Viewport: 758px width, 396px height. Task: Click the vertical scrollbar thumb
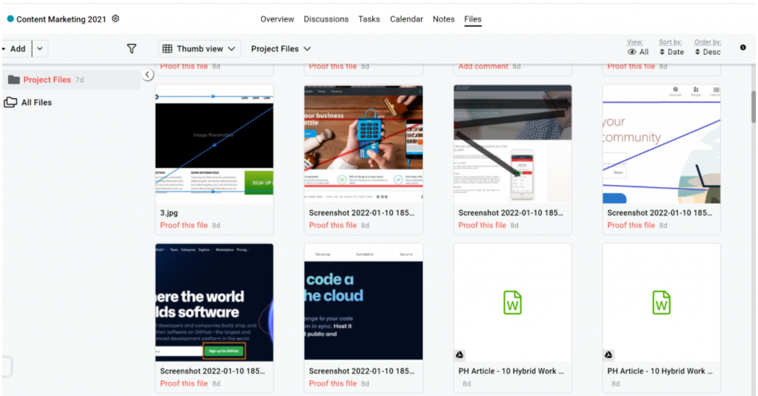click(x=753, y=107)
